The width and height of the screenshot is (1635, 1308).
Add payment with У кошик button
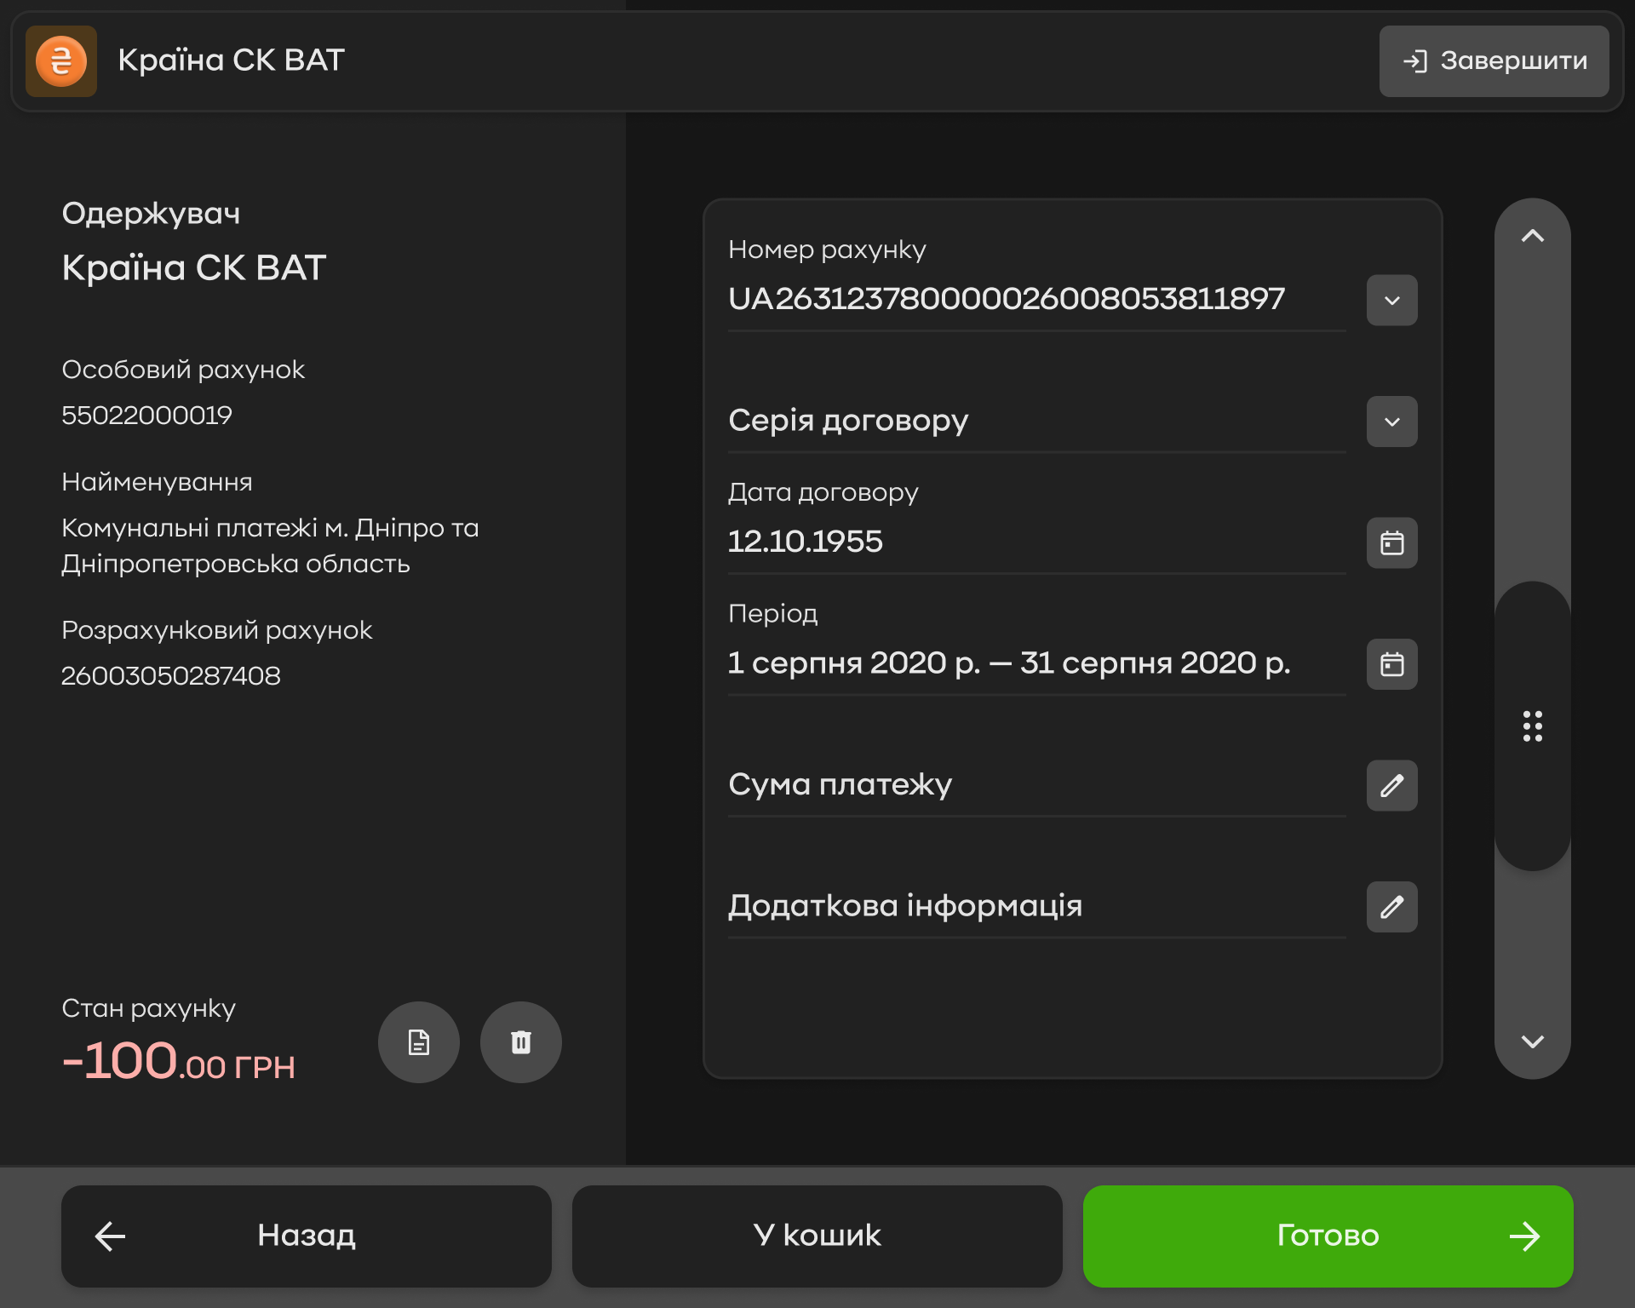tap(817, 1236)
